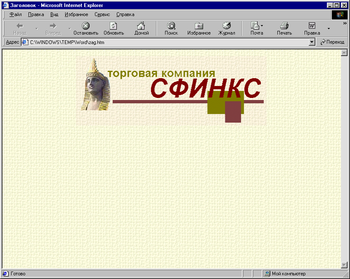The height and width of the screenshot is (279, 350).
Task: Click the Мой компьютер zone icon
Action: coord(267,273)
